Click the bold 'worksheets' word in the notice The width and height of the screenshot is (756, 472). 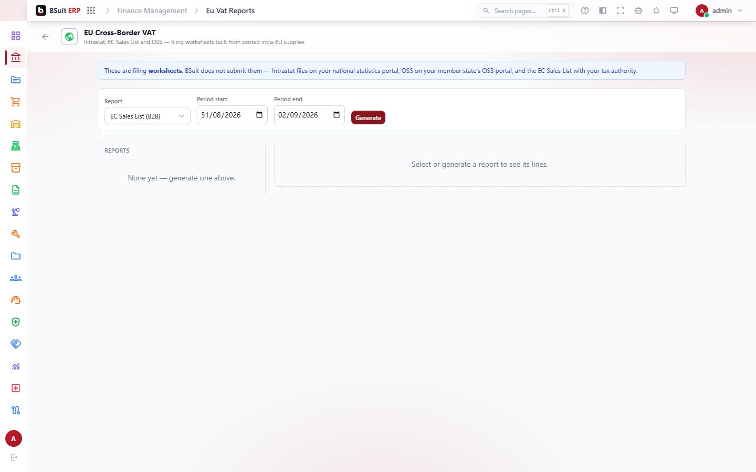(x=165, y=71)
